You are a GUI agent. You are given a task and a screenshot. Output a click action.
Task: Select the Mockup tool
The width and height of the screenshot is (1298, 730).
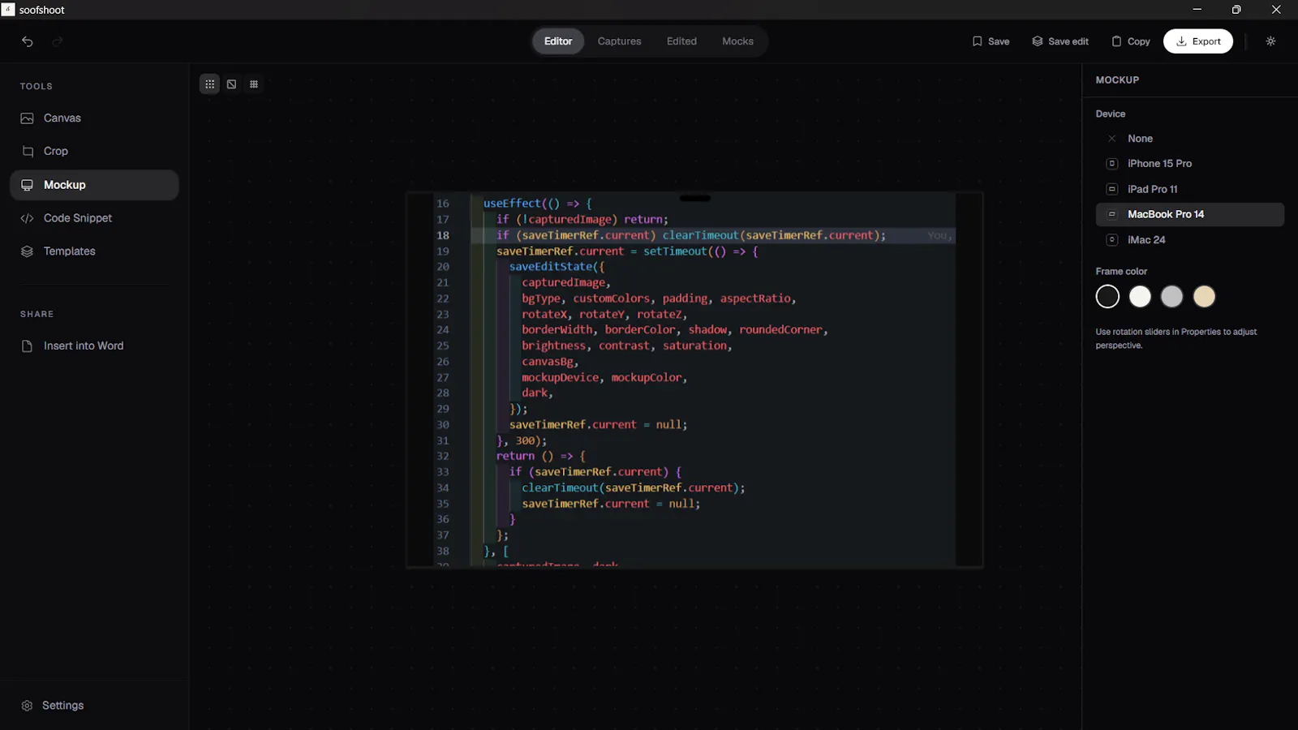(94, 185)
